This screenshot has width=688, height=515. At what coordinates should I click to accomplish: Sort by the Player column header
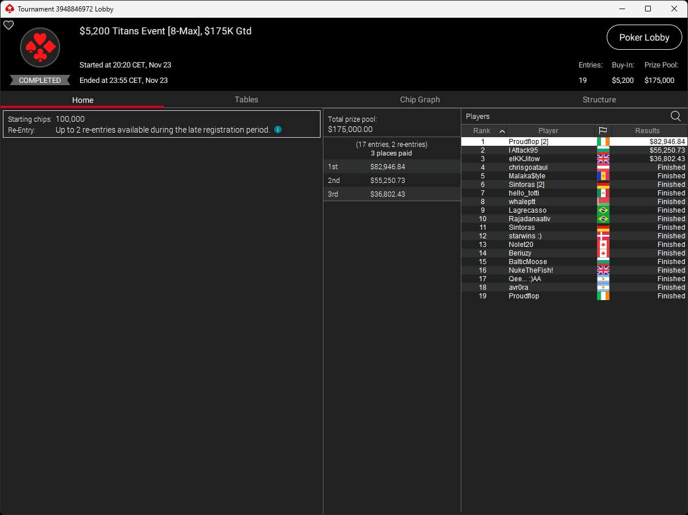tap(548, 131)
